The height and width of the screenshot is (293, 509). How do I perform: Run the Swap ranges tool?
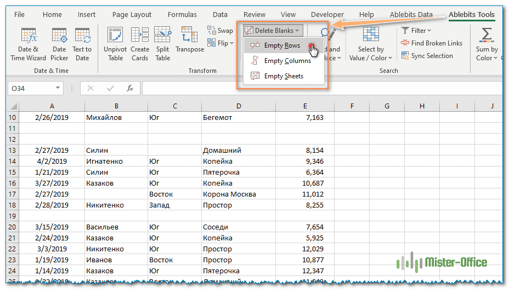coord(220,31)
